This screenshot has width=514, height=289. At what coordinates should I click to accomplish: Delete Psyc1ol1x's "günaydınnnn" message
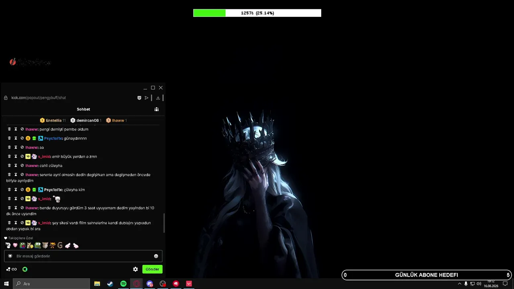coord(9,138)
